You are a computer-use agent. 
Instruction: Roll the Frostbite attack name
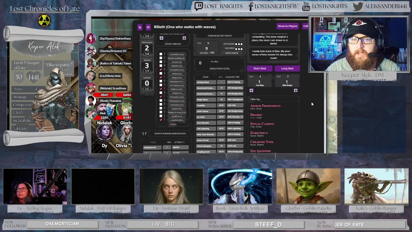(x=205, y=105)
